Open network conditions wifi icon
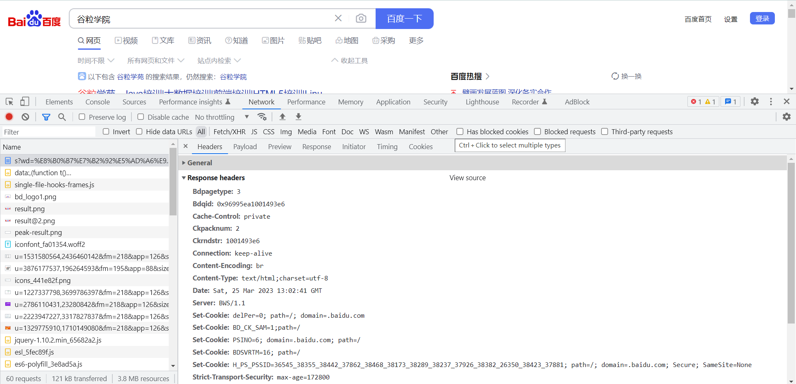This screenshot has width=796, height=384. point(262,117)
